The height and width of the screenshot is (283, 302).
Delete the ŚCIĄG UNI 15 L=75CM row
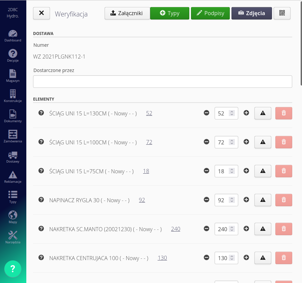[283, 171]
